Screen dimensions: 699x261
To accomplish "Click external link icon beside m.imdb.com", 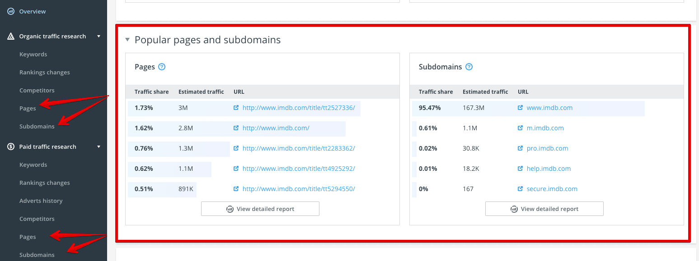I will (x=520, y=128).
